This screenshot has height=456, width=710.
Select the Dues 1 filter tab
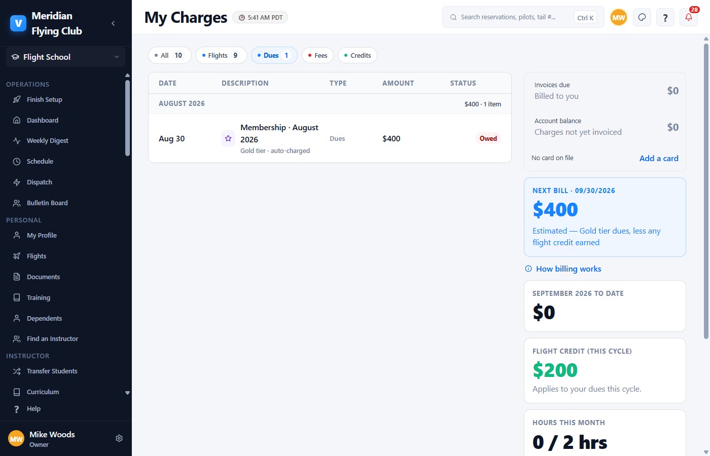point(274,55)
